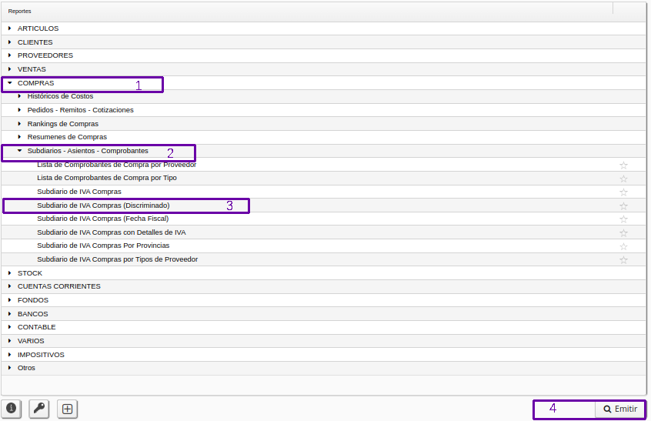651x421 pixels.
Task: Click the Historicos de Costos label
Action: [60, 96]
